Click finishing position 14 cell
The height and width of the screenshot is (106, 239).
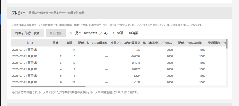[74, 50]
